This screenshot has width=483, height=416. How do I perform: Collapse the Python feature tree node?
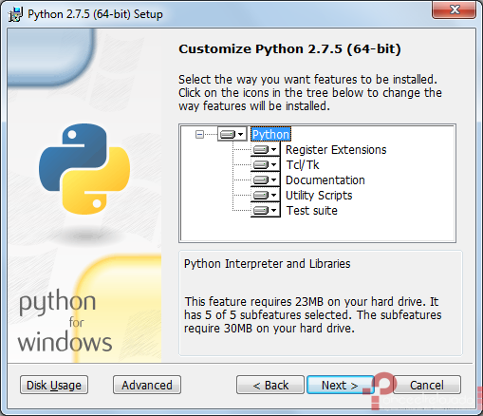tap(199, 135)
